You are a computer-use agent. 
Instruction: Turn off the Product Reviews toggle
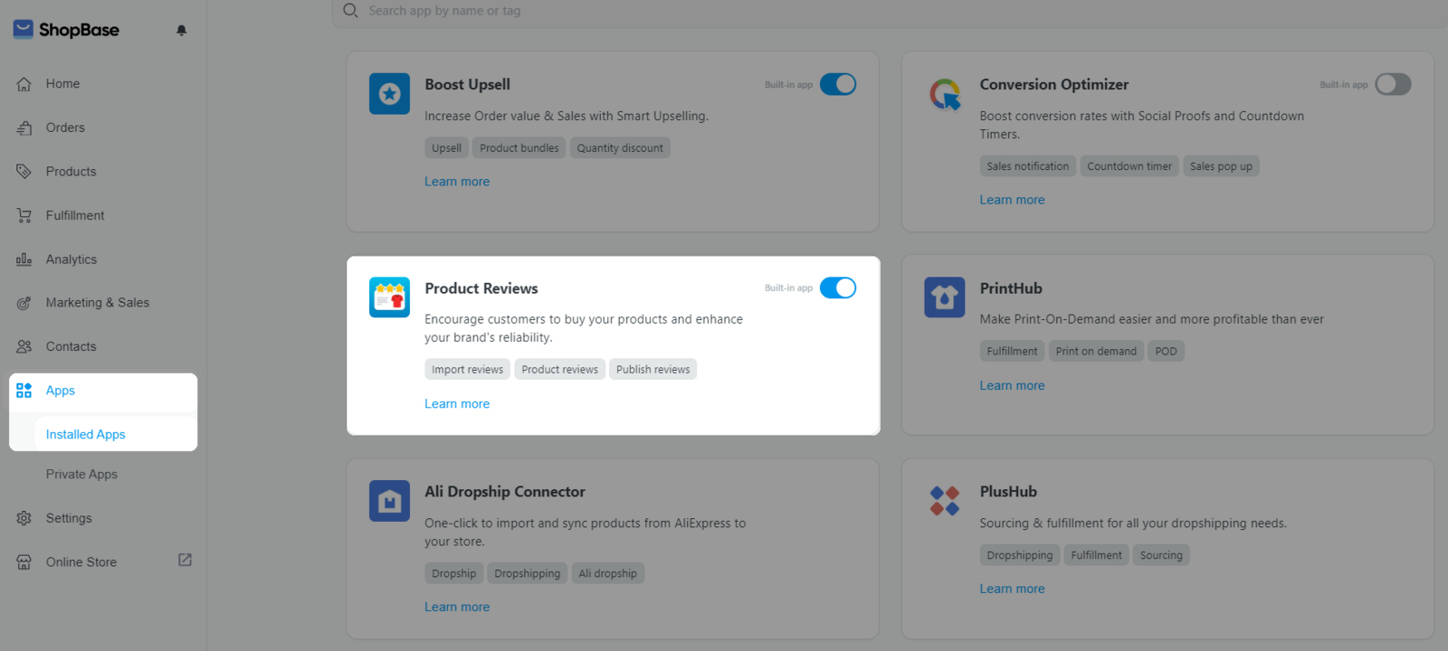[838, 288]
